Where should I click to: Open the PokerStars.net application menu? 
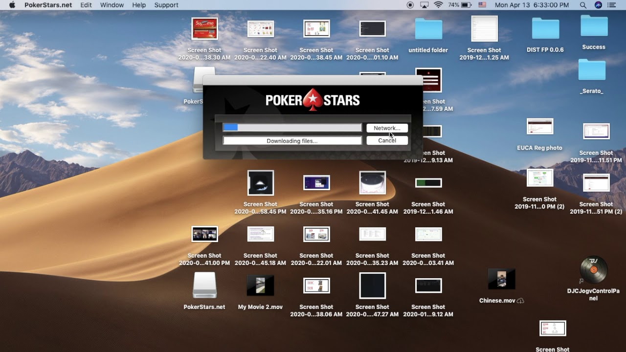click(48, 5)
